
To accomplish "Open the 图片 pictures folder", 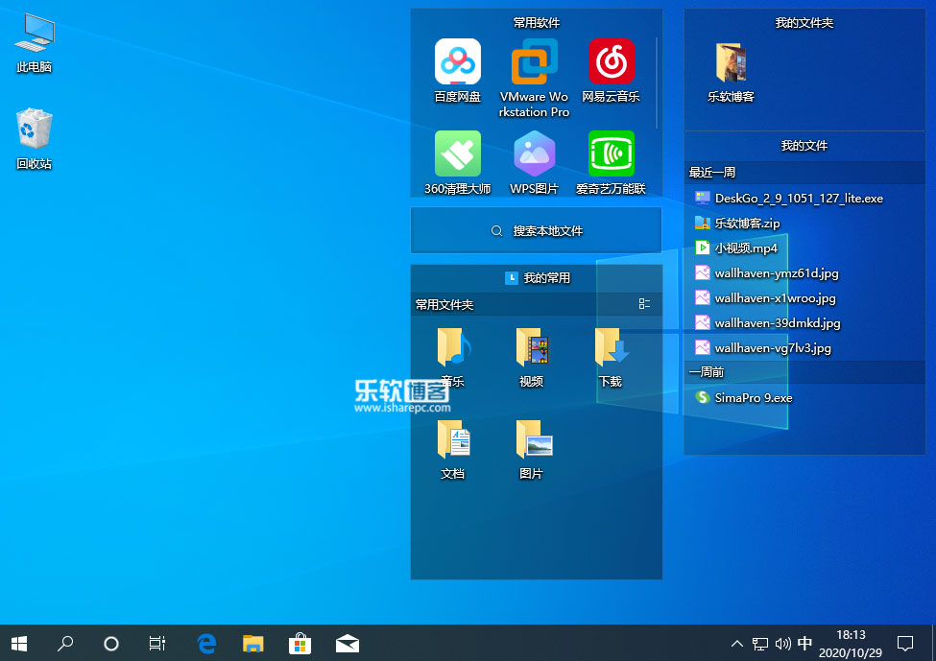I will (532, 449).
